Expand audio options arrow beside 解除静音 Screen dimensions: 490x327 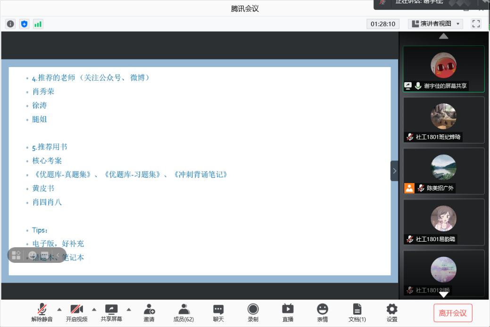[x=59, y=310]
